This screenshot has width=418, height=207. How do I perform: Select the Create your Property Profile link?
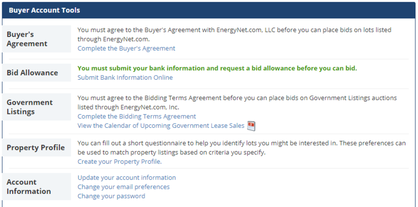point(119,162)
